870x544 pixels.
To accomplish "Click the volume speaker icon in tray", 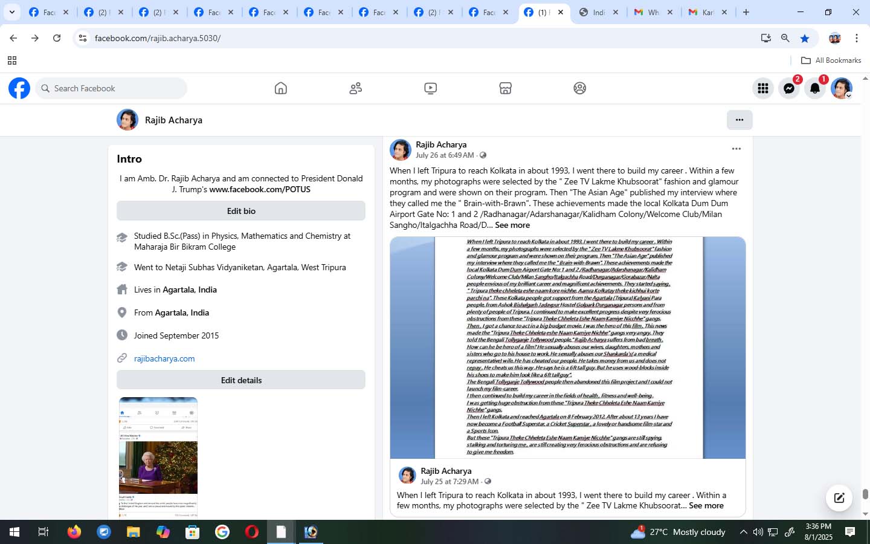I will (x=758, y=532).
